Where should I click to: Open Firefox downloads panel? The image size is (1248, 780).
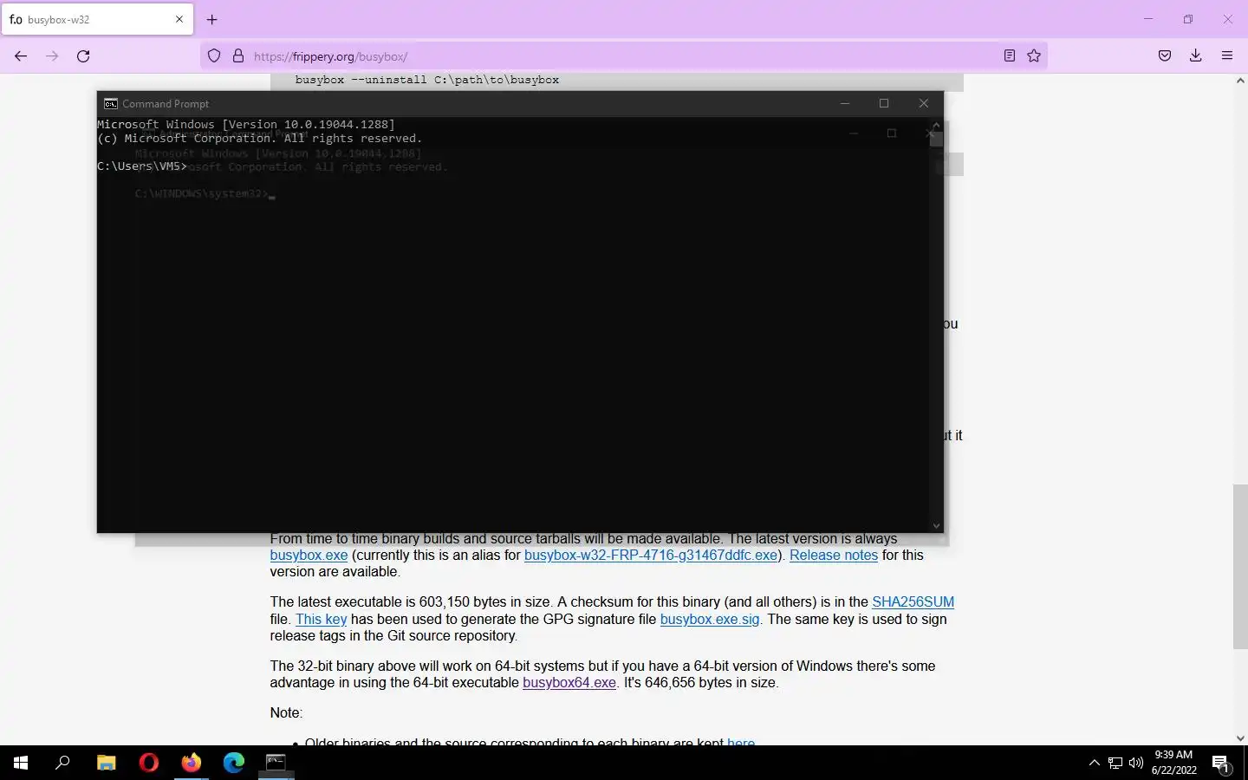pos(1196,56)
